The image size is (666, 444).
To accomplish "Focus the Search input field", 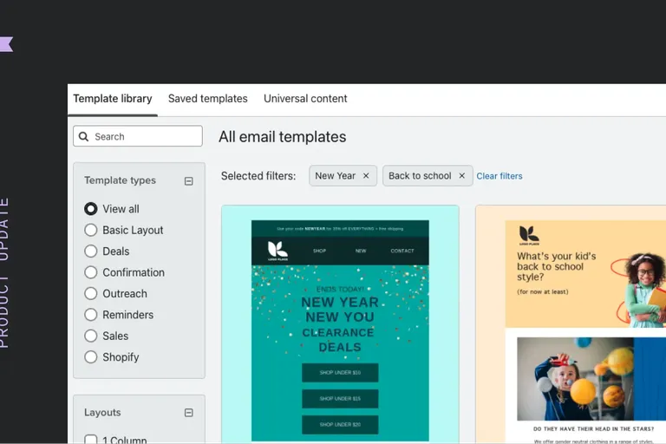I will point(138,136).
